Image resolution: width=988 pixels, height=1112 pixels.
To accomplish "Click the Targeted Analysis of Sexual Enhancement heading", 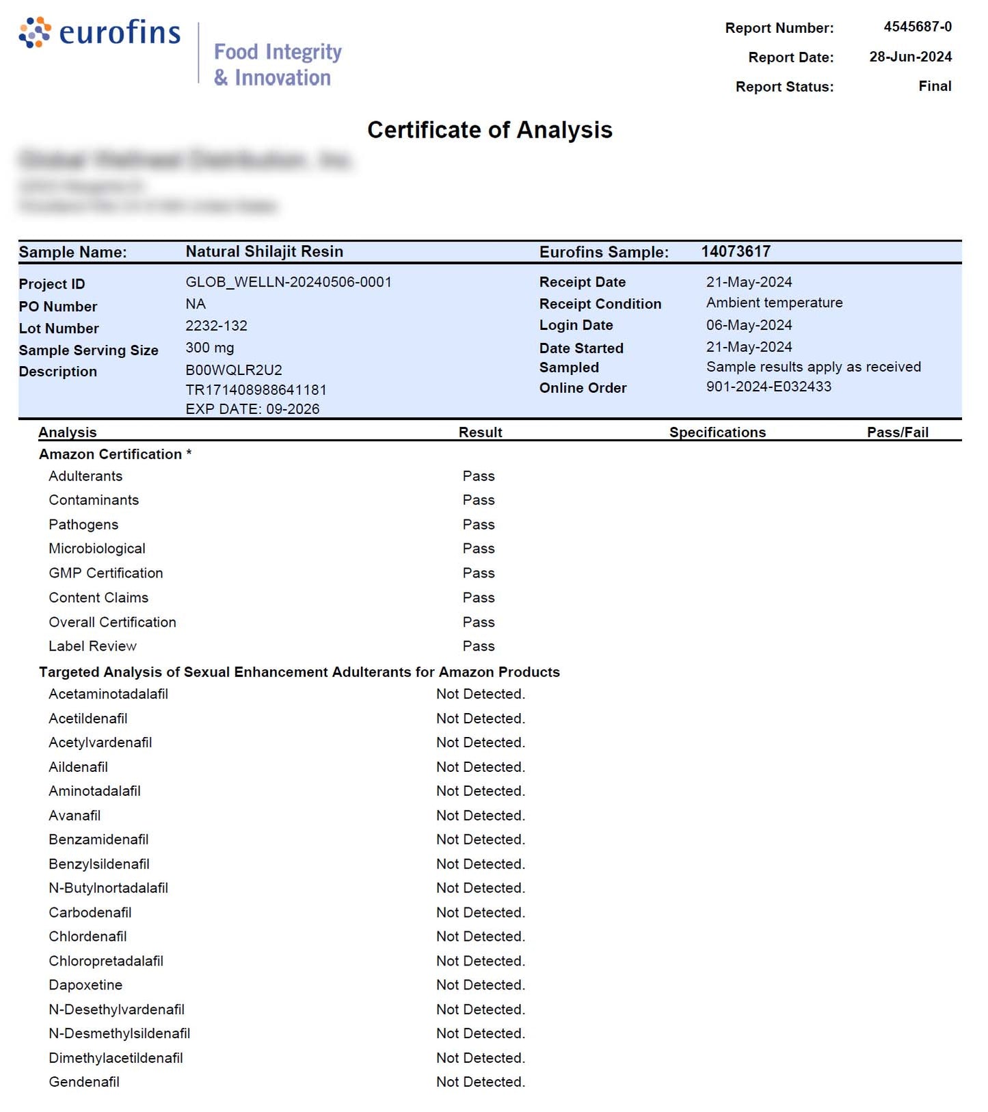I will tap(299, 672).
